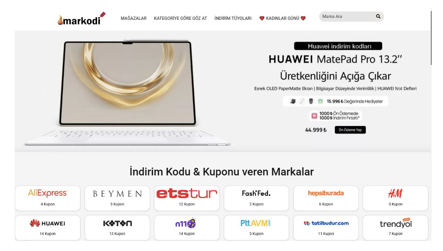The image size is (443, 251).
Task: Open the H&M coupons card
Action: coord(395,198)
